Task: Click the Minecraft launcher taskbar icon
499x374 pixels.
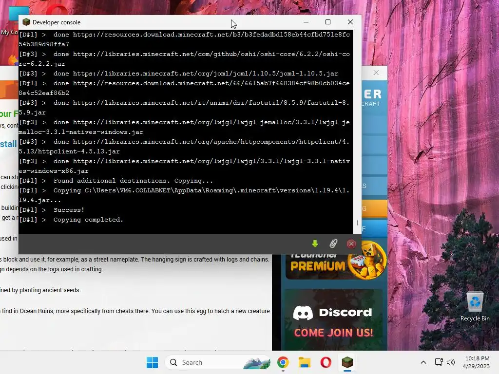Action: coord(347,362)
